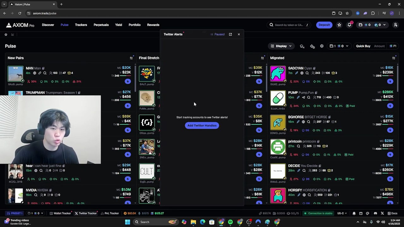Click the footer notification bell icon
404x227 pixels.
pyautogui.click(x=354, y=213)
